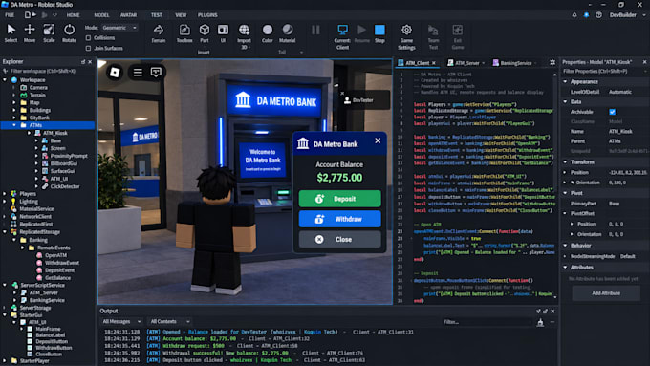This screenshot has height=366, width=650.
Task: Switch the Current: Client view toggle
Action: (342, 36)
